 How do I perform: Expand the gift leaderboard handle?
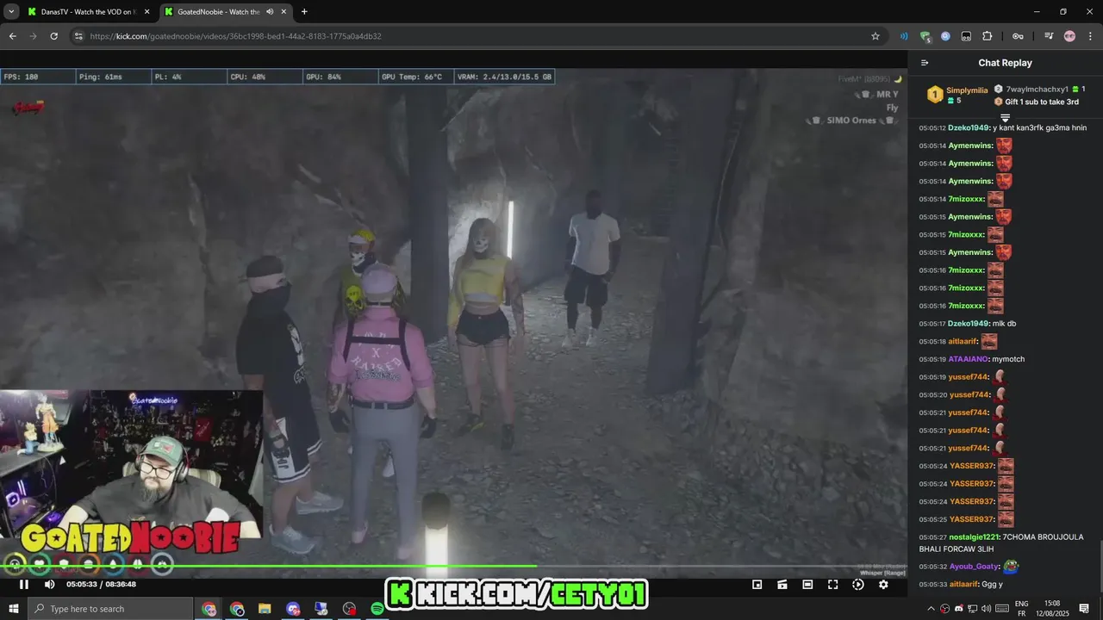click(1005, 118)
